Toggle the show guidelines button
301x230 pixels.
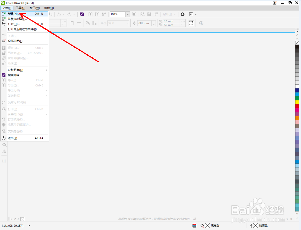[x=156, y=14]
